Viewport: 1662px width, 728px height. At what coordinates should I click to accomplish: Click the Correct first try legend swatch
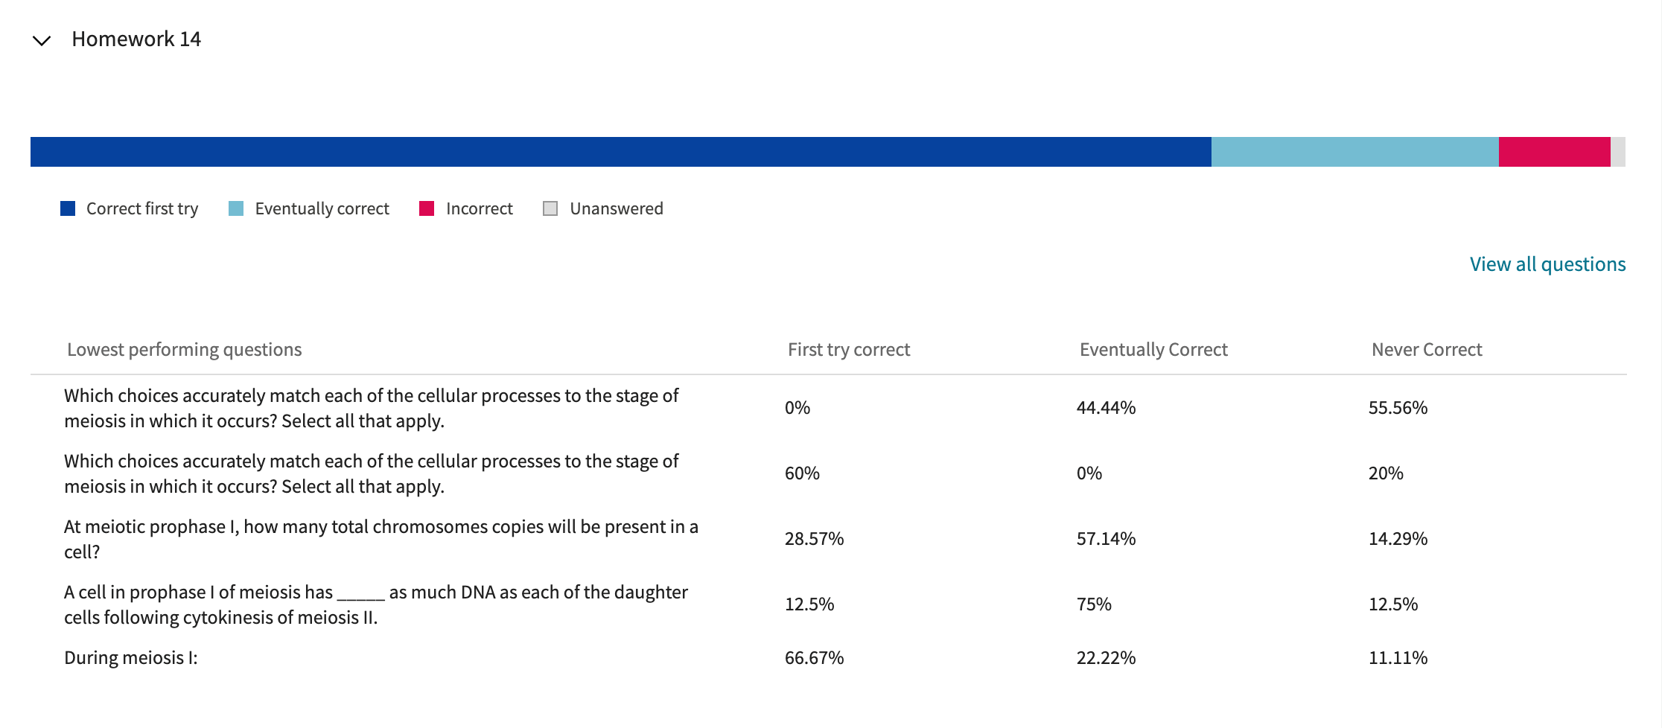pos(68,208)
